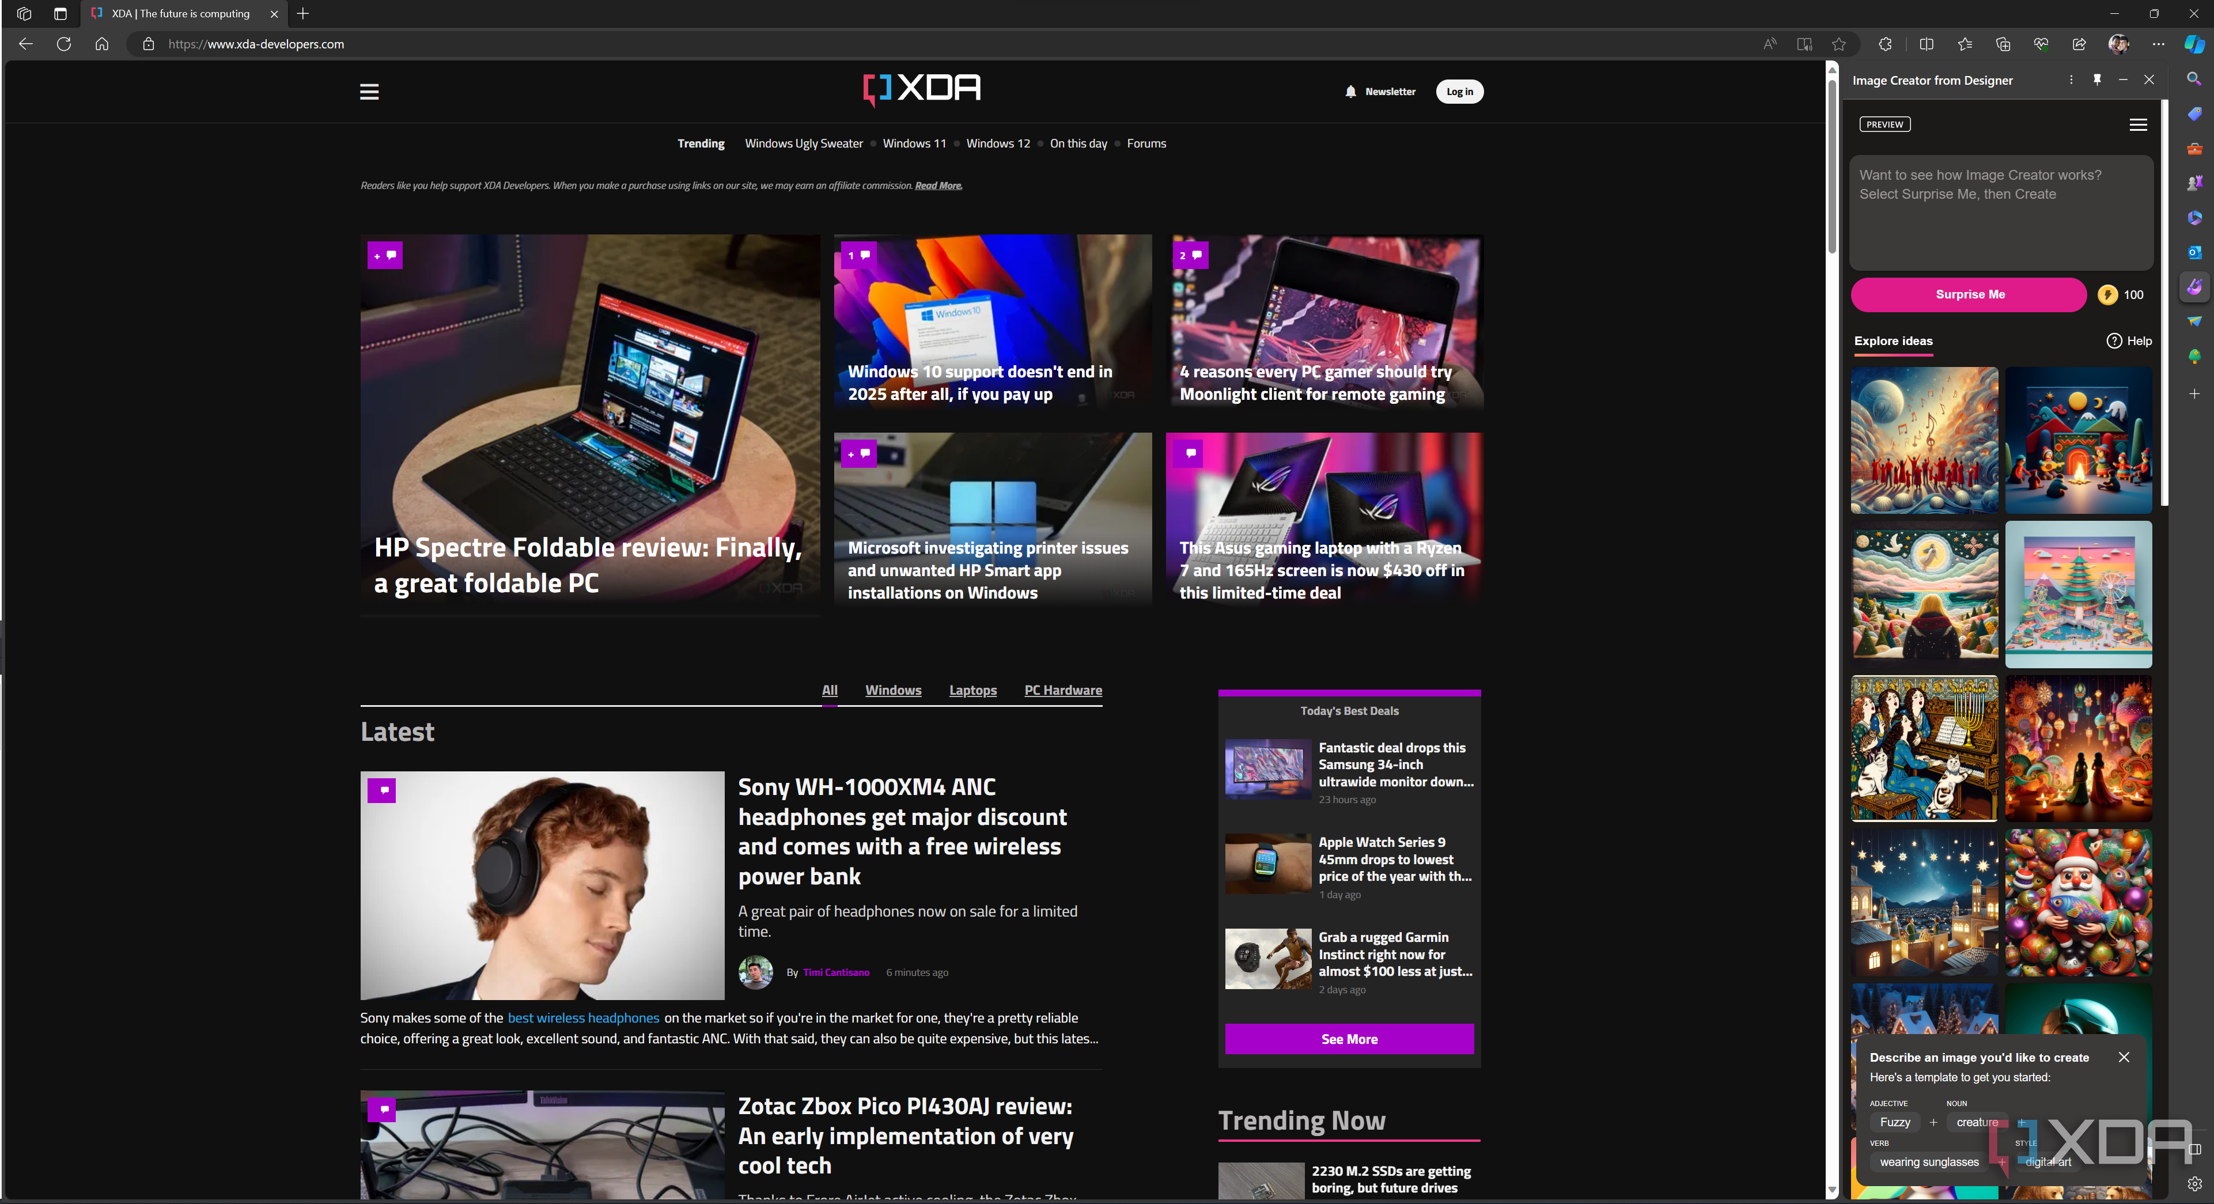Open sidebar settings gear
Screen dimensions: 2214x1204
pos(2194,1183)
